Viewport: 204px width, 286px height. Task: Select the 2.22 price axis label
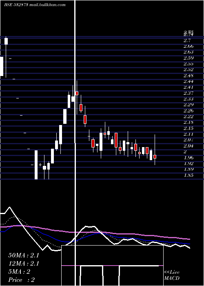coord(188,116)
